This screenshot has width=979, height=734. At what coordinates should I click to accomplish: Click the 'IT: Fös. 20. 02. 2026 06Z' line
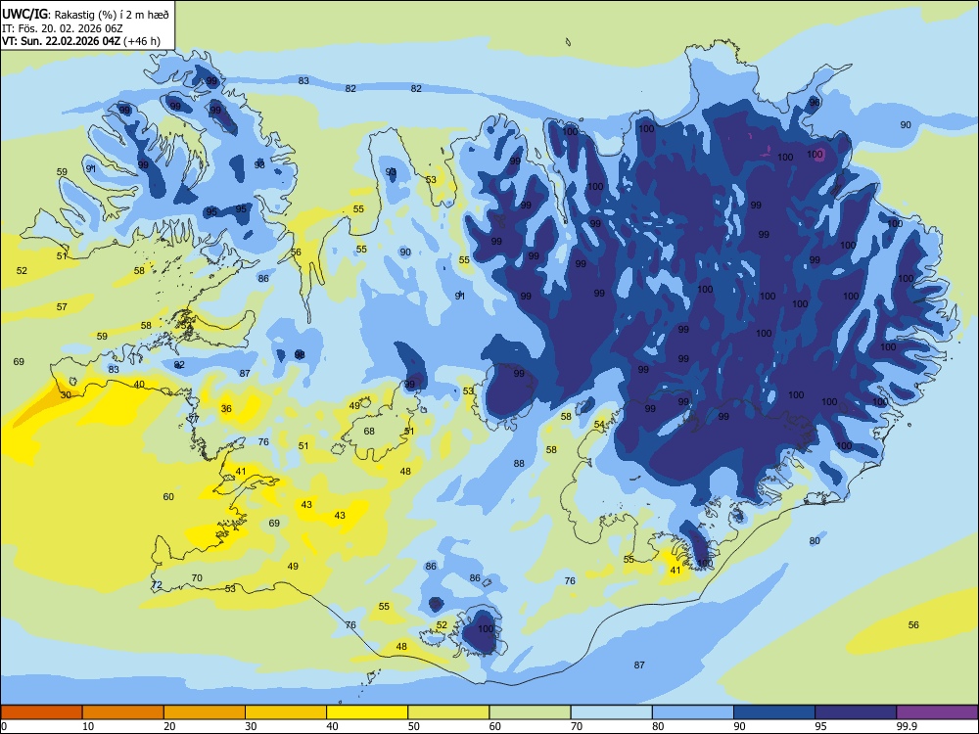63,28
